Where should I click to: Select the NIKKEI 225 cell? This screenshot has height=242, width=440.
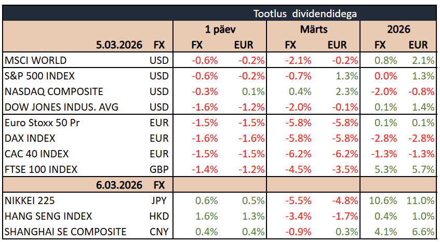point(29,200)
